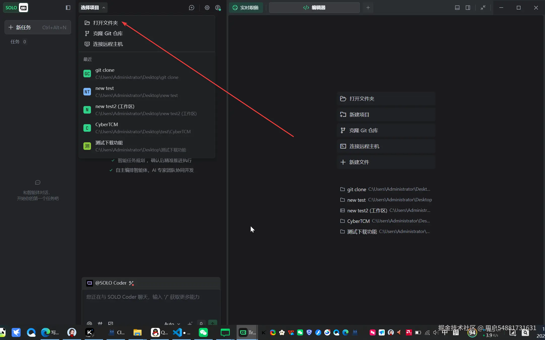
Task: Expand the Auto model dropdown
Action: tap(172, 323)
